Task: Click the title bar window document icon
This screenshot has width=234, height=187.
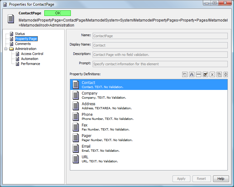Action: pyautogui.click(x=5, y=4)
